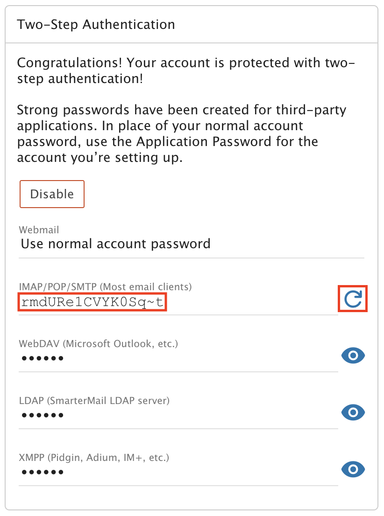Click the LDAP (SmarterMail LDAP server) label
The width and height of the screenshot is (384, 516).
coord(94,400)
